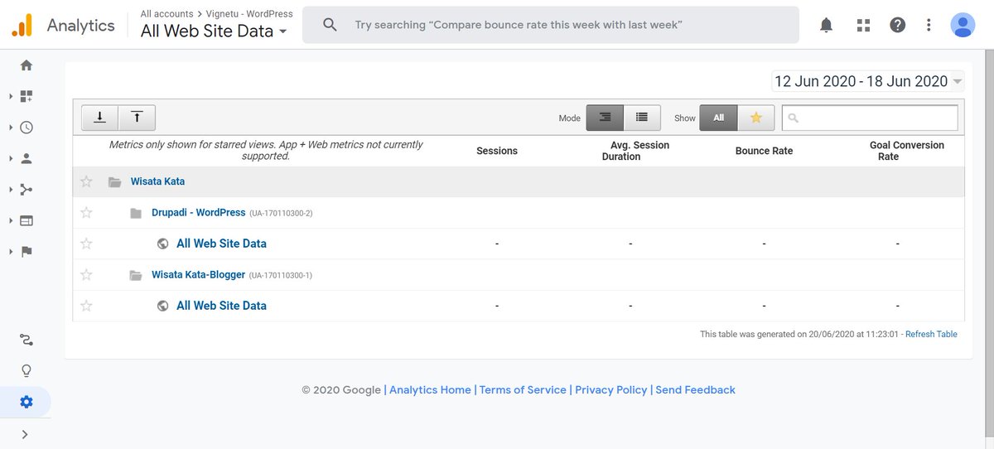Click the Bounce Rate column header
The width and height of the screenshot is (994, 449).
click(x=764, y=151)
